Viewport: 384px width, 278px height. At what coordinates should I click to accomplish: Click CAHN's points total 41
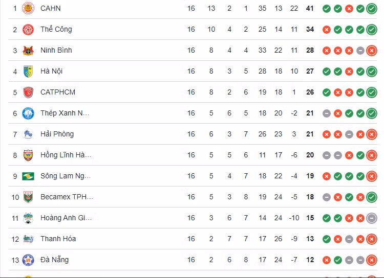(x=310, y=8)
